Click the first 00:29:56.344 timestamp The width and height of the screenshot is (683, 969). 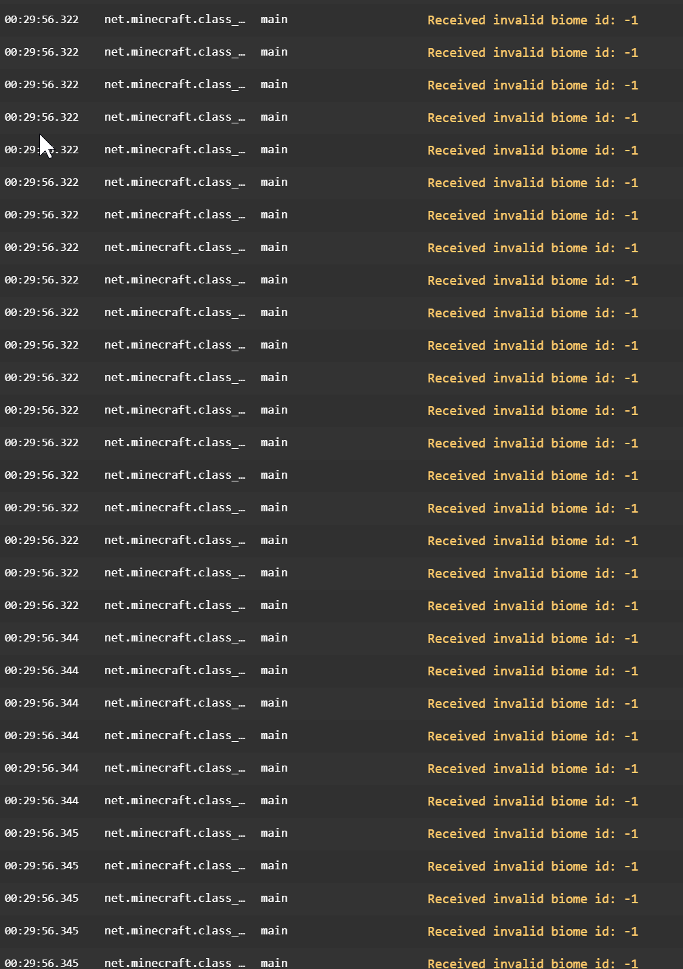pos(41,638)
